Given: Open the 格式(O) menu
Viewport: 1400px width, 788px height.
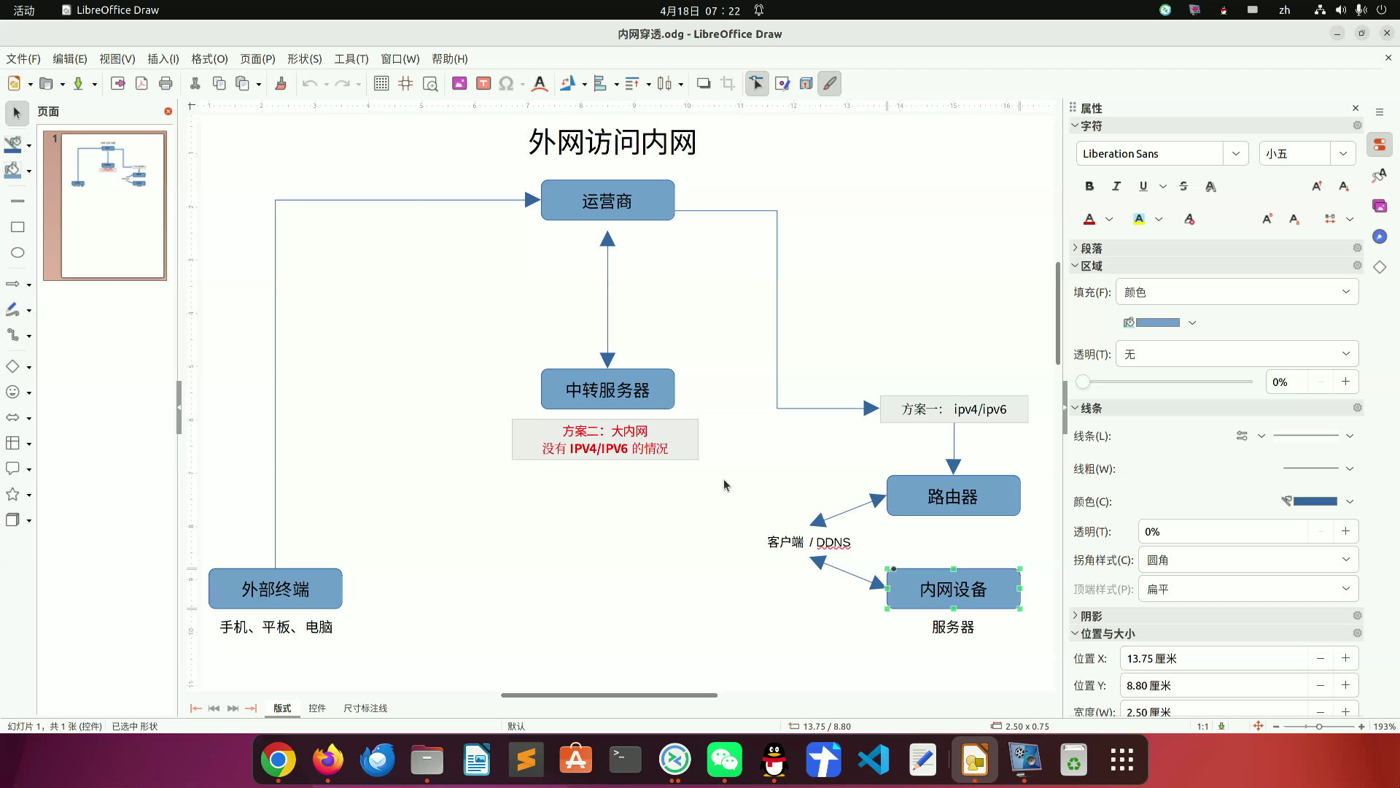Looking at the screenshot, I should pos(209,59).
